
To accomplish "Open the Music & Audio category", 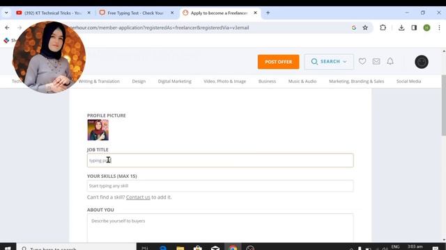I will pos(302,81).
